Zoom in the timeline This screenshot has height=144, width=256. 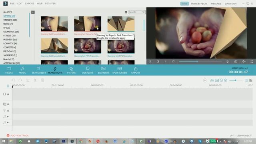(x=226, y=80)
